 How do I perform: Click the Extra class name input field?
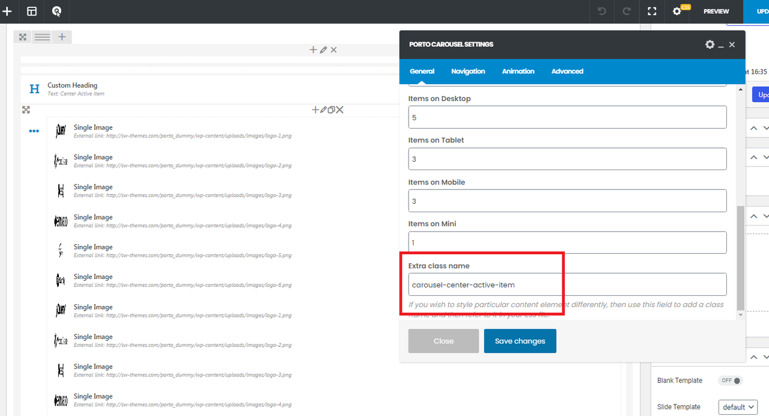pyautogui.click(x=567, y=284)
